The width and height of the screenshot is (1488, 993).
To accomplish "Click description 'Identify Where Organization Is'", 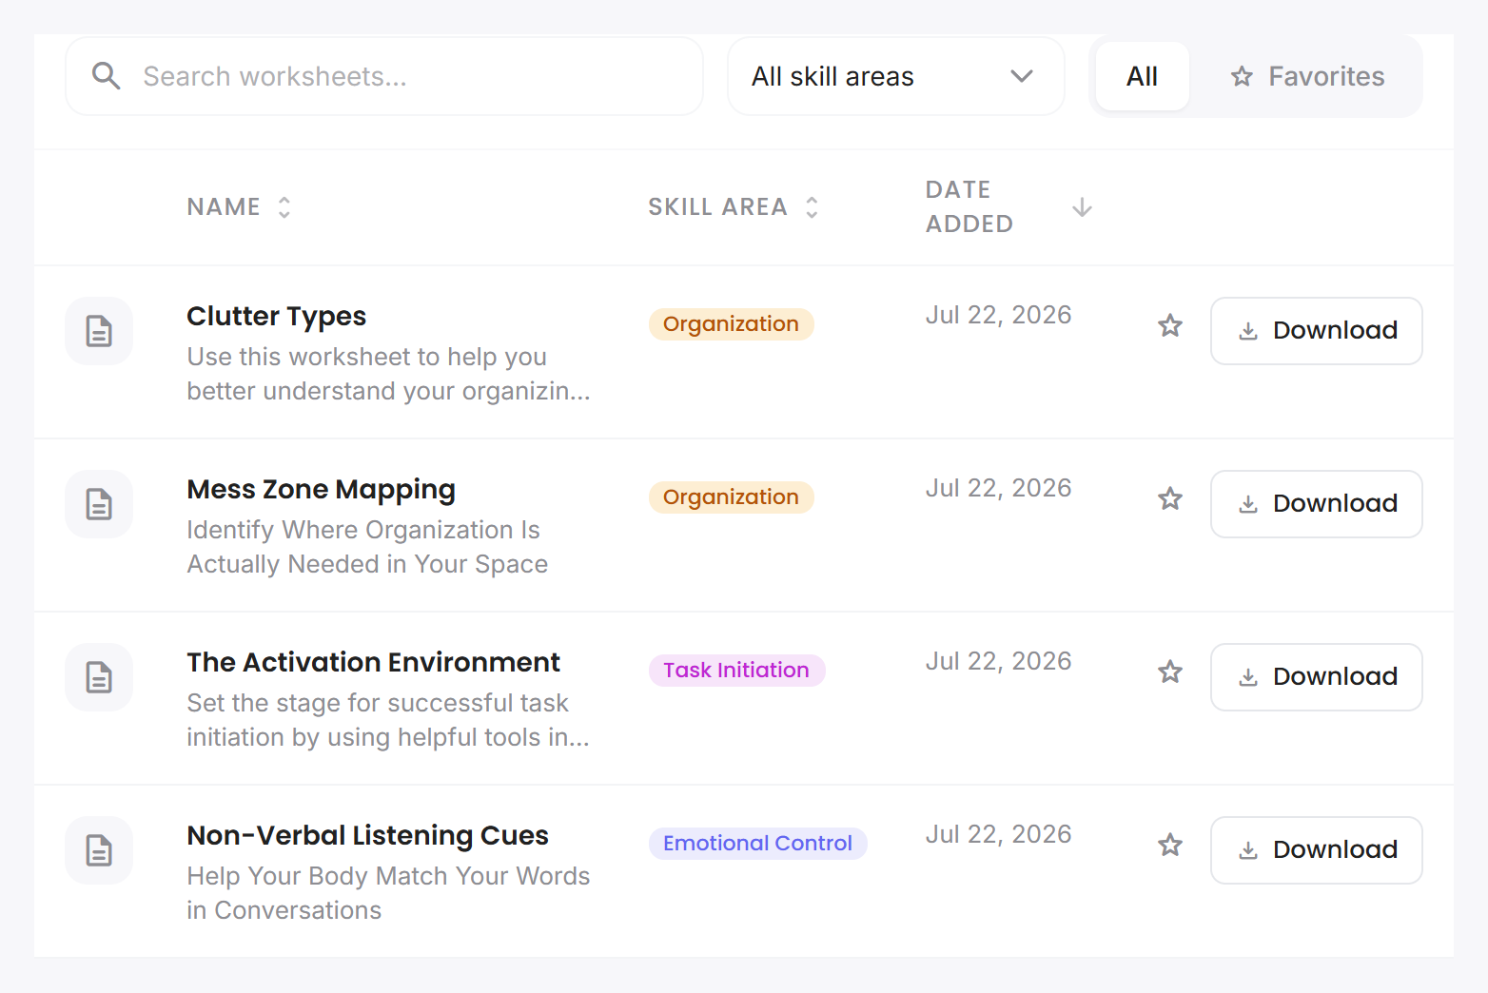I will (x=363, y=530).
